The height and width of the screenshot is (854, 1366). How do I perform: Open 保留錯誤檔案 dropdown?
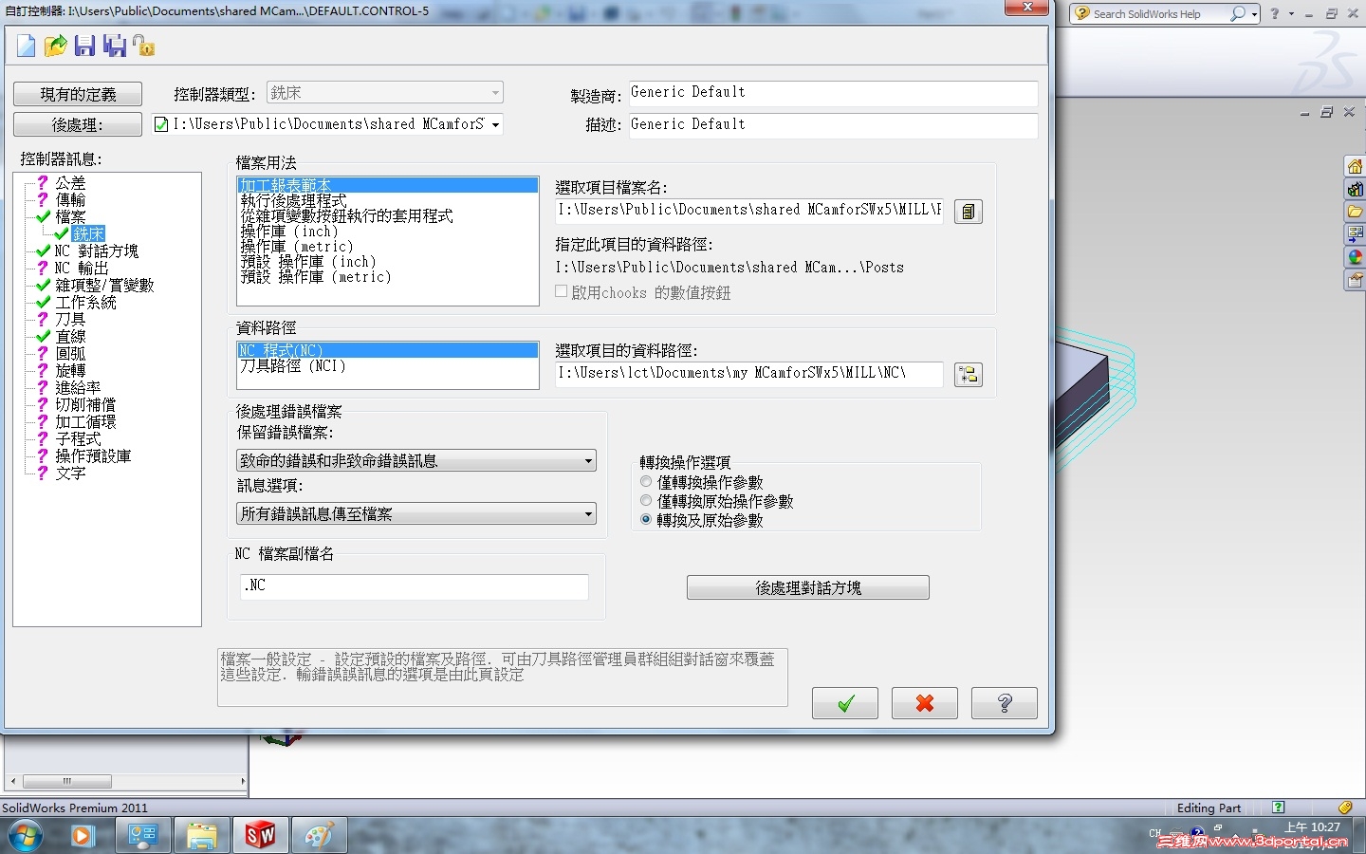point(416,460)
